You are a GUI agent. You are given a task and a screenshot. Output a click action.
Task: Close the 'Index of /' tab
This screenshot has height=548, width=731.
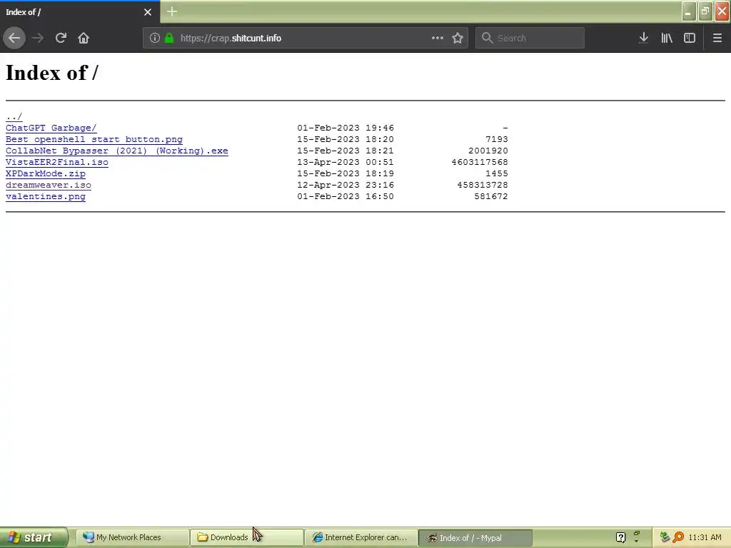(x=148, y=12)
